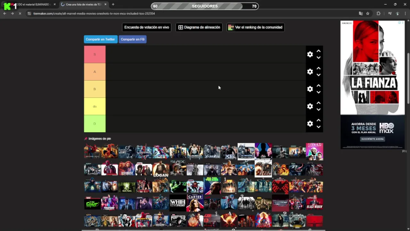Click the 'Imágenes de pin' label

point(100,139)
